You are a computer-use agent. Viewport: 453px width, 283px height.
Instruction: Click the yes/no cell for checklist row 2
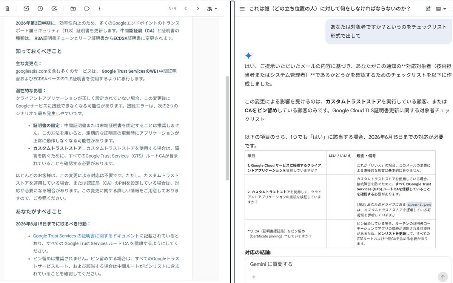tap(340, 197)
